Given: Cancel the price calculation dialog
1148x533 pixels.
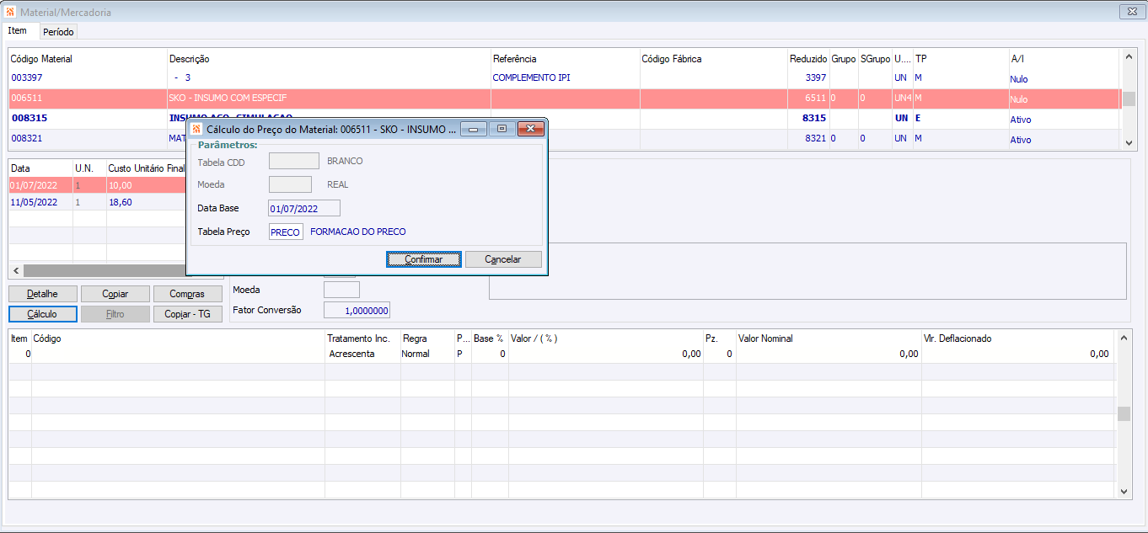Looking at the screenshot, I should point(503,259).
